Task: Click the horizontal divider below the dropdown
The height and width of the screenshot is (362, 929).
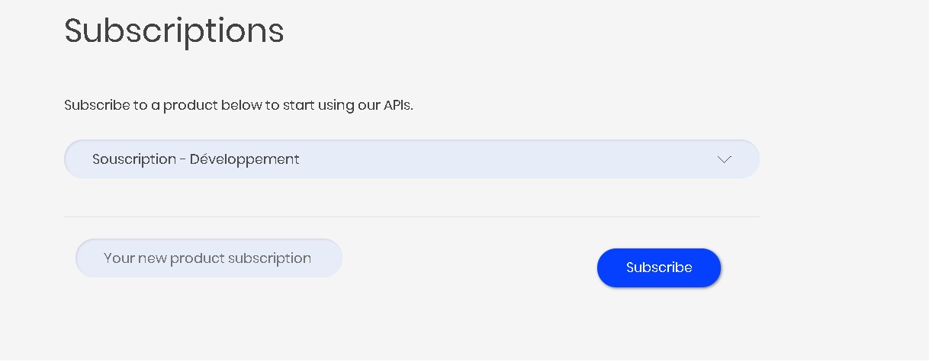Action: coord(411,217)
